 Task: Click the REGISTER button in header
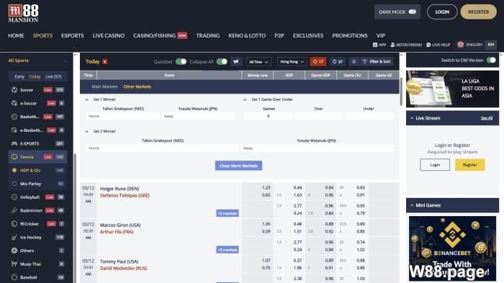point(478,12)
